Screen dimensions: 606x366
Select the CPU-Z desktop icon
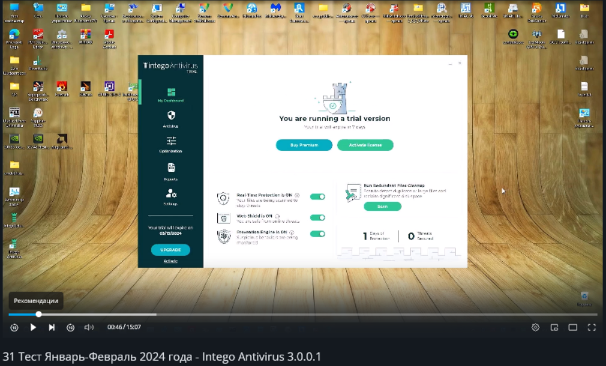tap(536, 39)
